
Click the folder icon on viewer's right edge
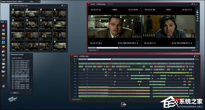click(x=197, y=12)
